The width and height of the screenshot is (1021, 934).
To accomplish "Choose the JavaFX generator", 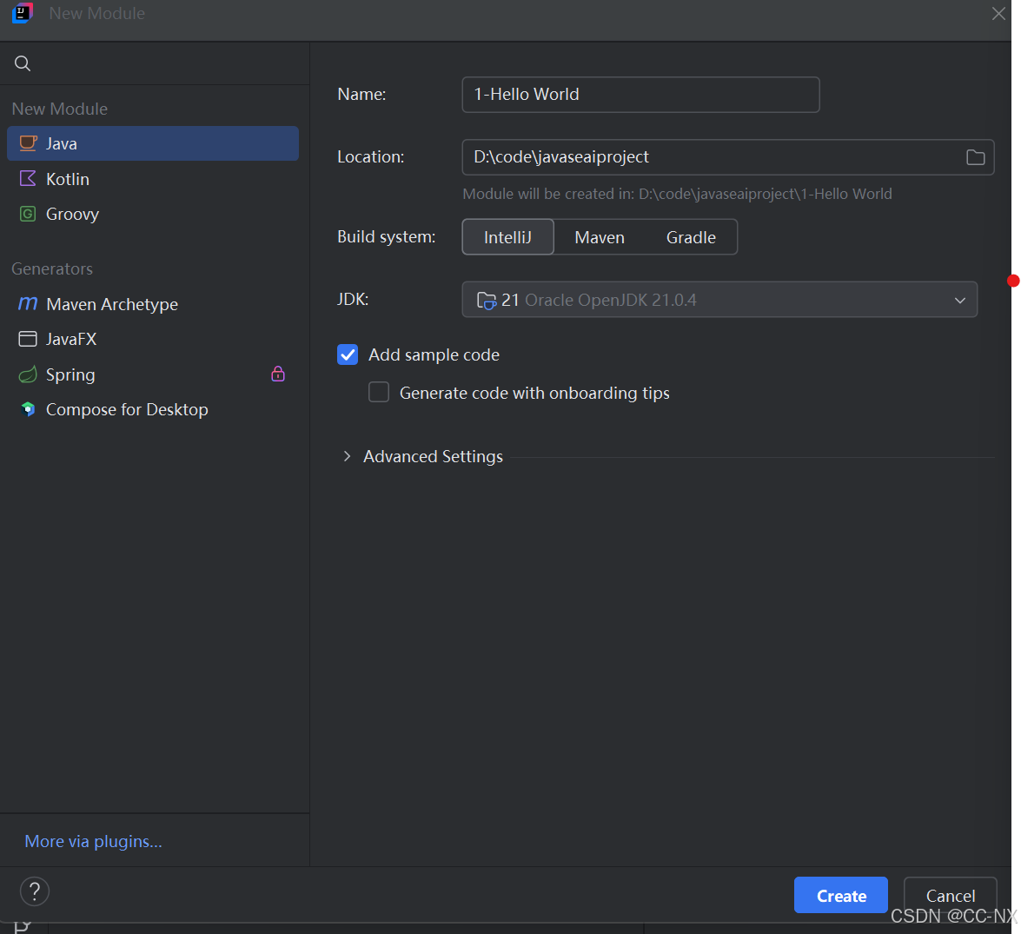I will tap(152, 339).
